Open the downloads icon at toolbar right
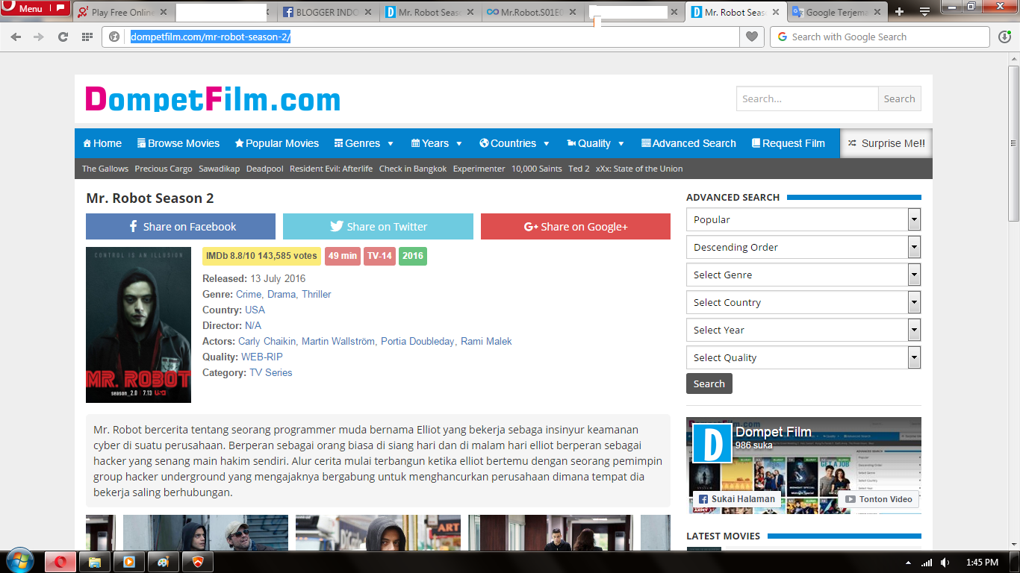1020x573 pixels. click(x=1004, y=37)
